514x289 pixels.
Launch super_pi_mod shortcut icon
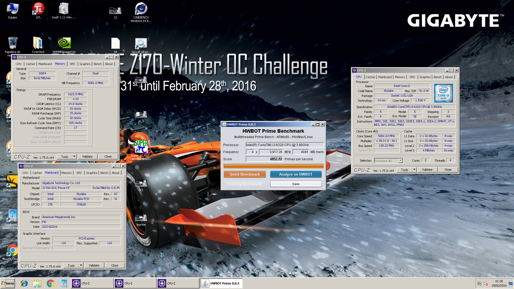pos(141,150)
